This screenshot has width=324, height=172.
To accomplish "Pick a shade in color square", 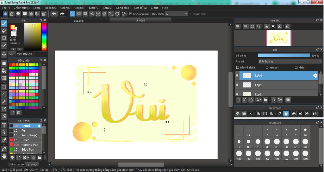I will coord(33,37).
